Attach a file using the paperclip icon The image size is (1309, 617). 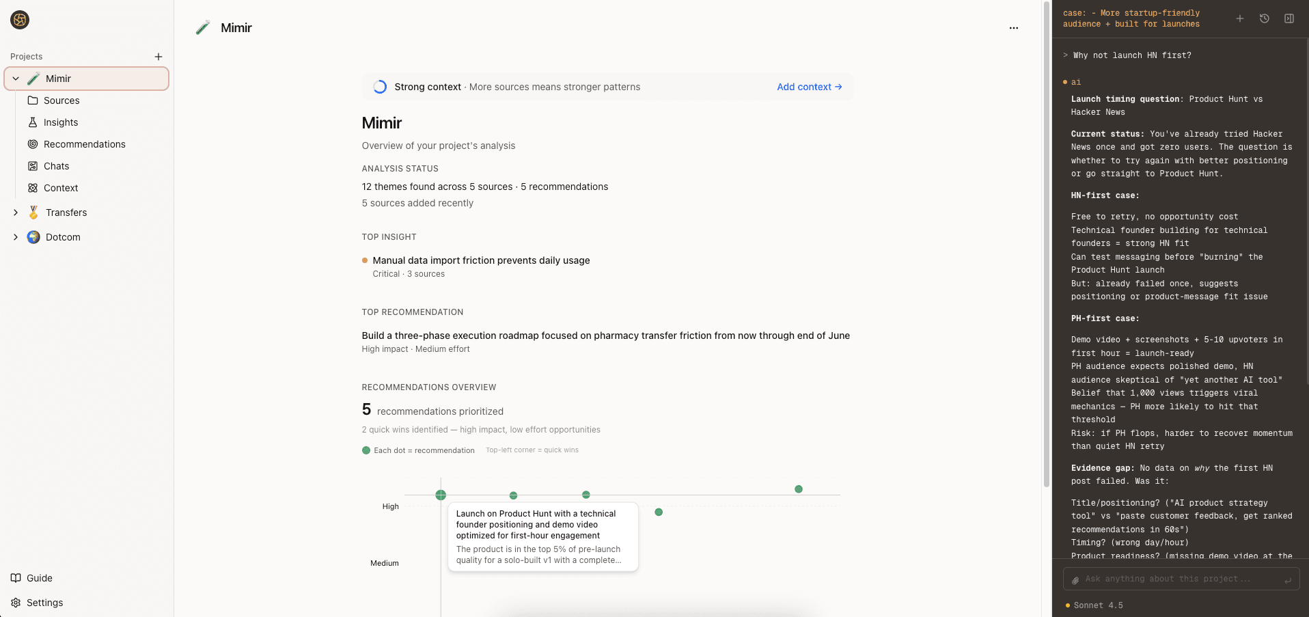click(x=1077, y=579)
